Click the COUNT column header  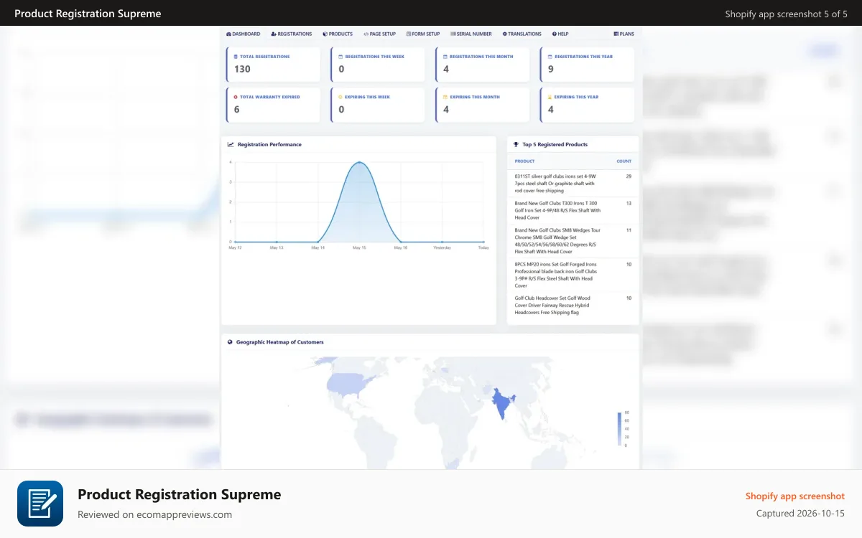click(624, 161)
